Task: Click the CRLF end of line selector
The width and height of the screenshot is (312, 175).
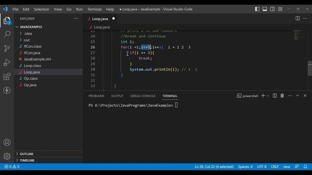Action: click(x=274, y=167)
